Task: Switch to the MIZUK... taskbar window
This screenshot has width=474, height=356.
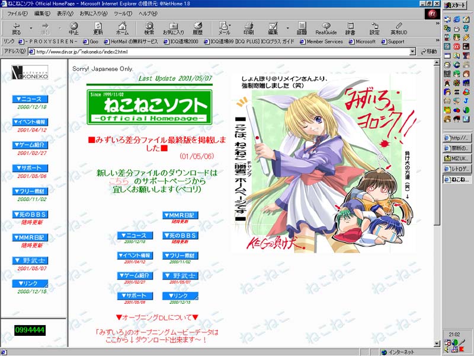Action: (457, 158)
